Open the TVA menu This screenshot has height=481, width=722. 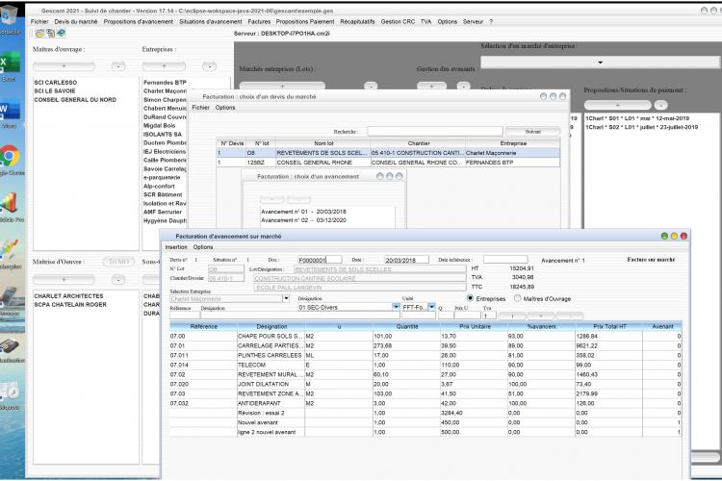[x=425, y=21]
